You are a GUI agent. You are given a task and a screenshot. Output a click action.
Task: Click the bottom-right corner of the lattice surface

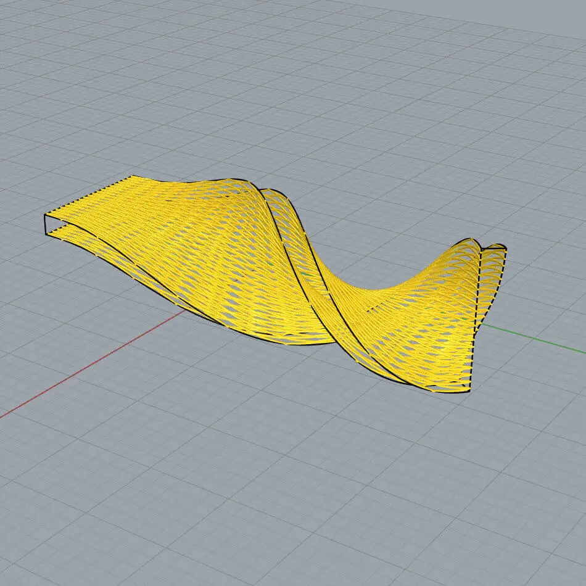pos(469,391)
